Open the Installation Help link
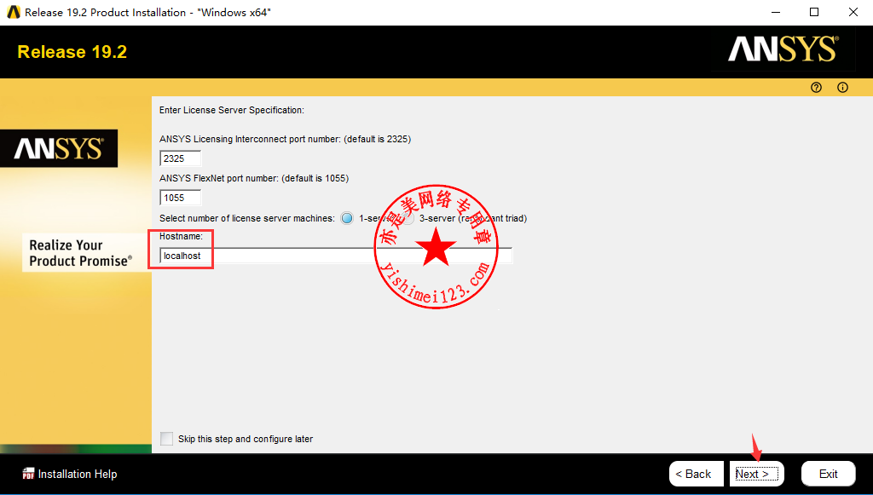Screen dimensions: 873x495 pos(78,474)
